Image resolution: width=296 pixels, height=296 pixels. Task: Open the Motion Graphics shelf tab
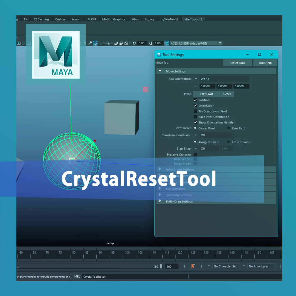click(114, 19)
